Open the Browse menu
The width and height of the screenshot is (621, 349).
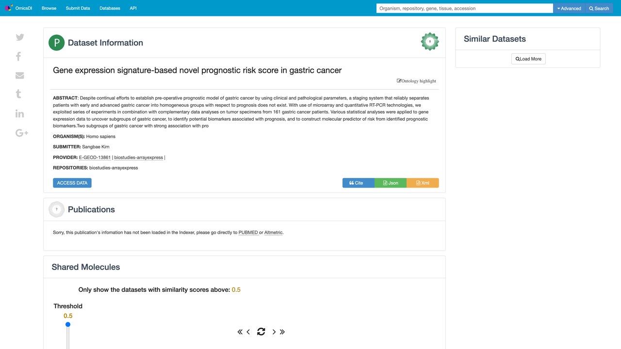coord(49,8)
